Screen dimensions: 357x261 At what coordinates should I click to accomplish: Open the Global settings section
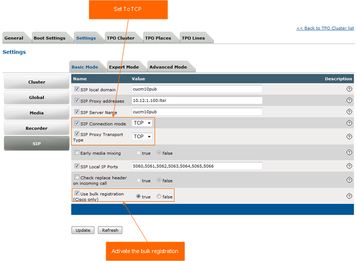pos(37,97)
